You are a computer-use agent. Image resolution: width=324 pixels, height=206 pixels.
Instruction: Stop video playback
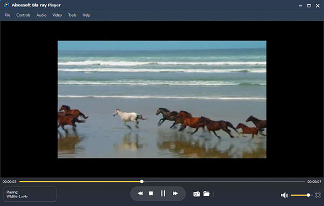(151, 194)
